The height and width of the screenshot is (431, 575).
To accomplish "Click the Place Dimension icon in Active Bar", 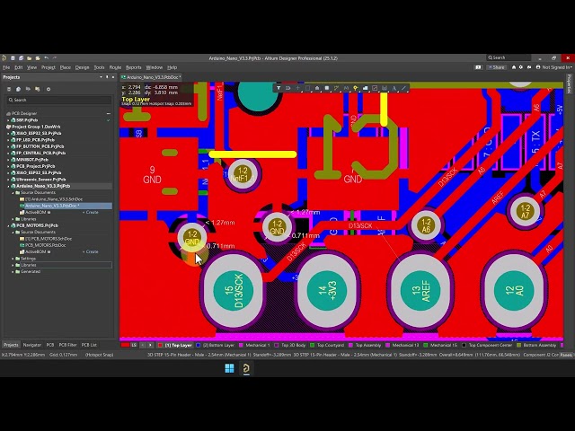I will point(385,88).
